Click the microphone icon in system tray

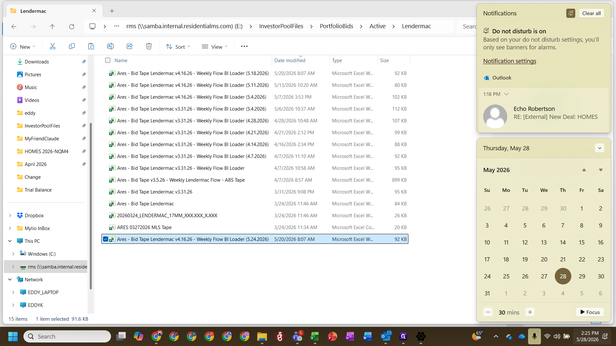(x=534, y=336)
